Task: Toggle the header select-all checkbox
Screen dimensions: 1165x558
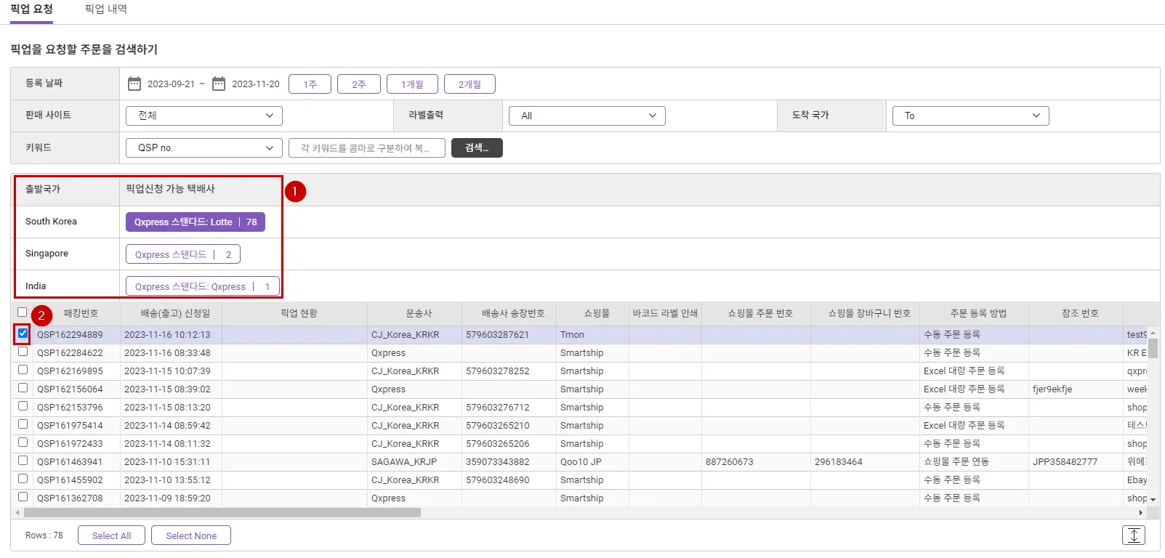Action: [23, 312]
